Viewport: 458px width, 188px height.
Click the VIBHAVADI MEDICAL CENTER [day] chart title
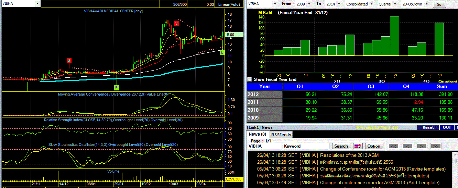click(x=113, y=11)
